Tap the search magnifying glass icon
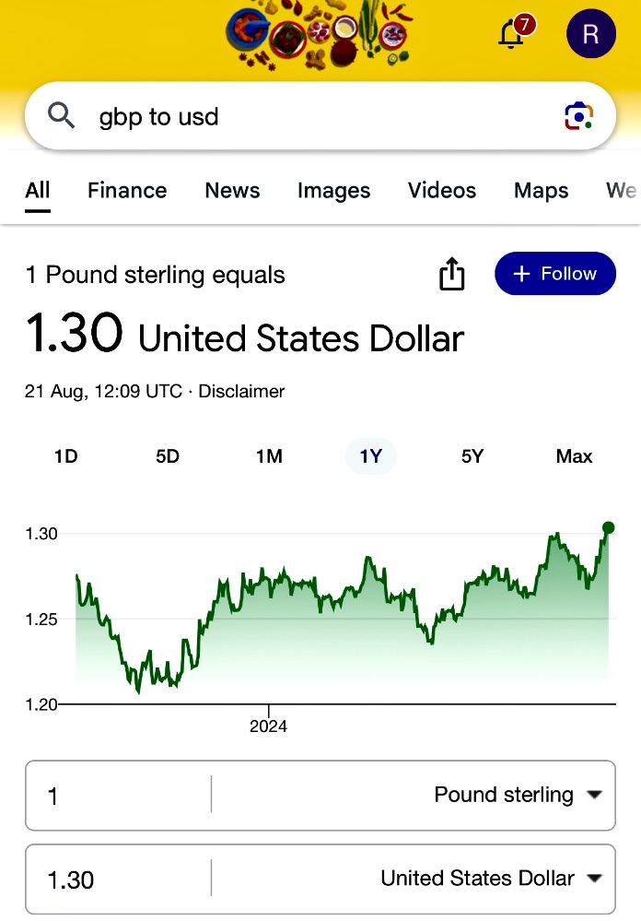 62,116
